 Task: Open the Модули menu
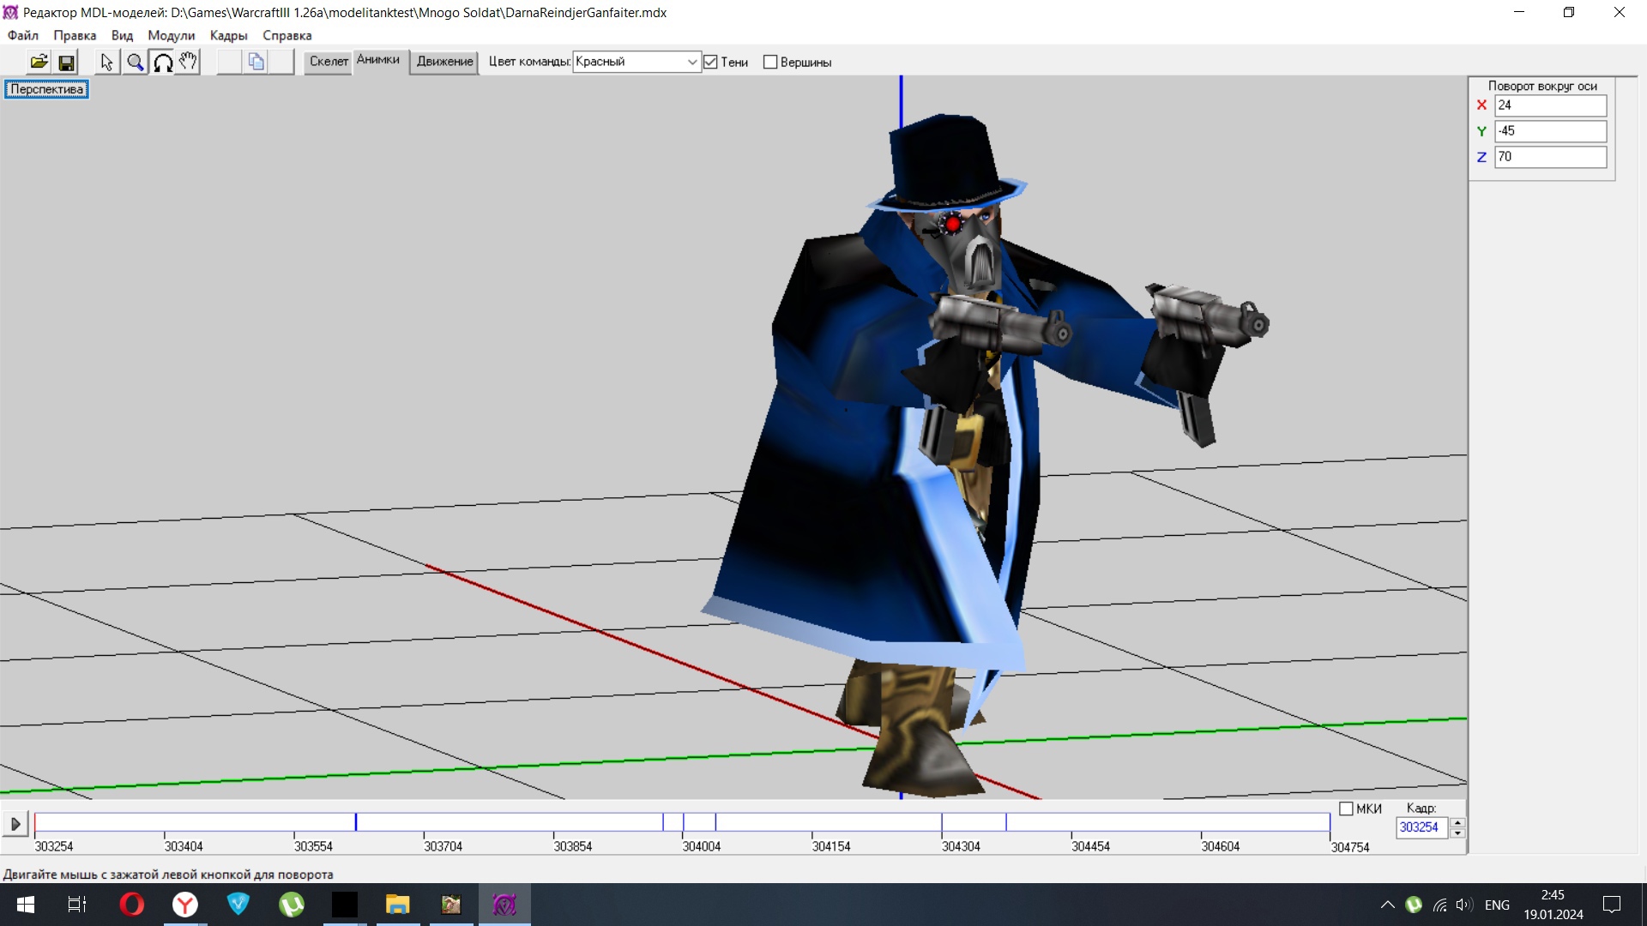coord(171,35)
